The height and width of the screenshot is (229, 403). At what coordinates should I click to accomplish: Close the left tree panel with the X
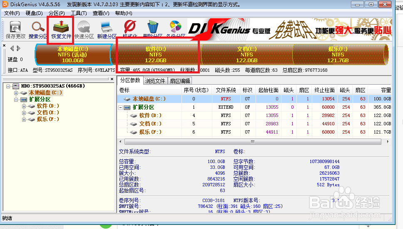(x=112, y=79)
